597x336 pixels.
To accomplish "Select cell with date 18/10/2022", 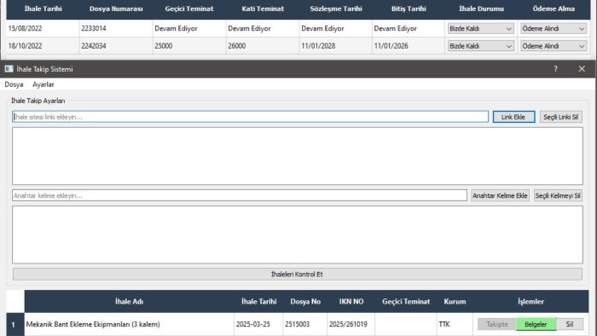I will pos(43,46).
